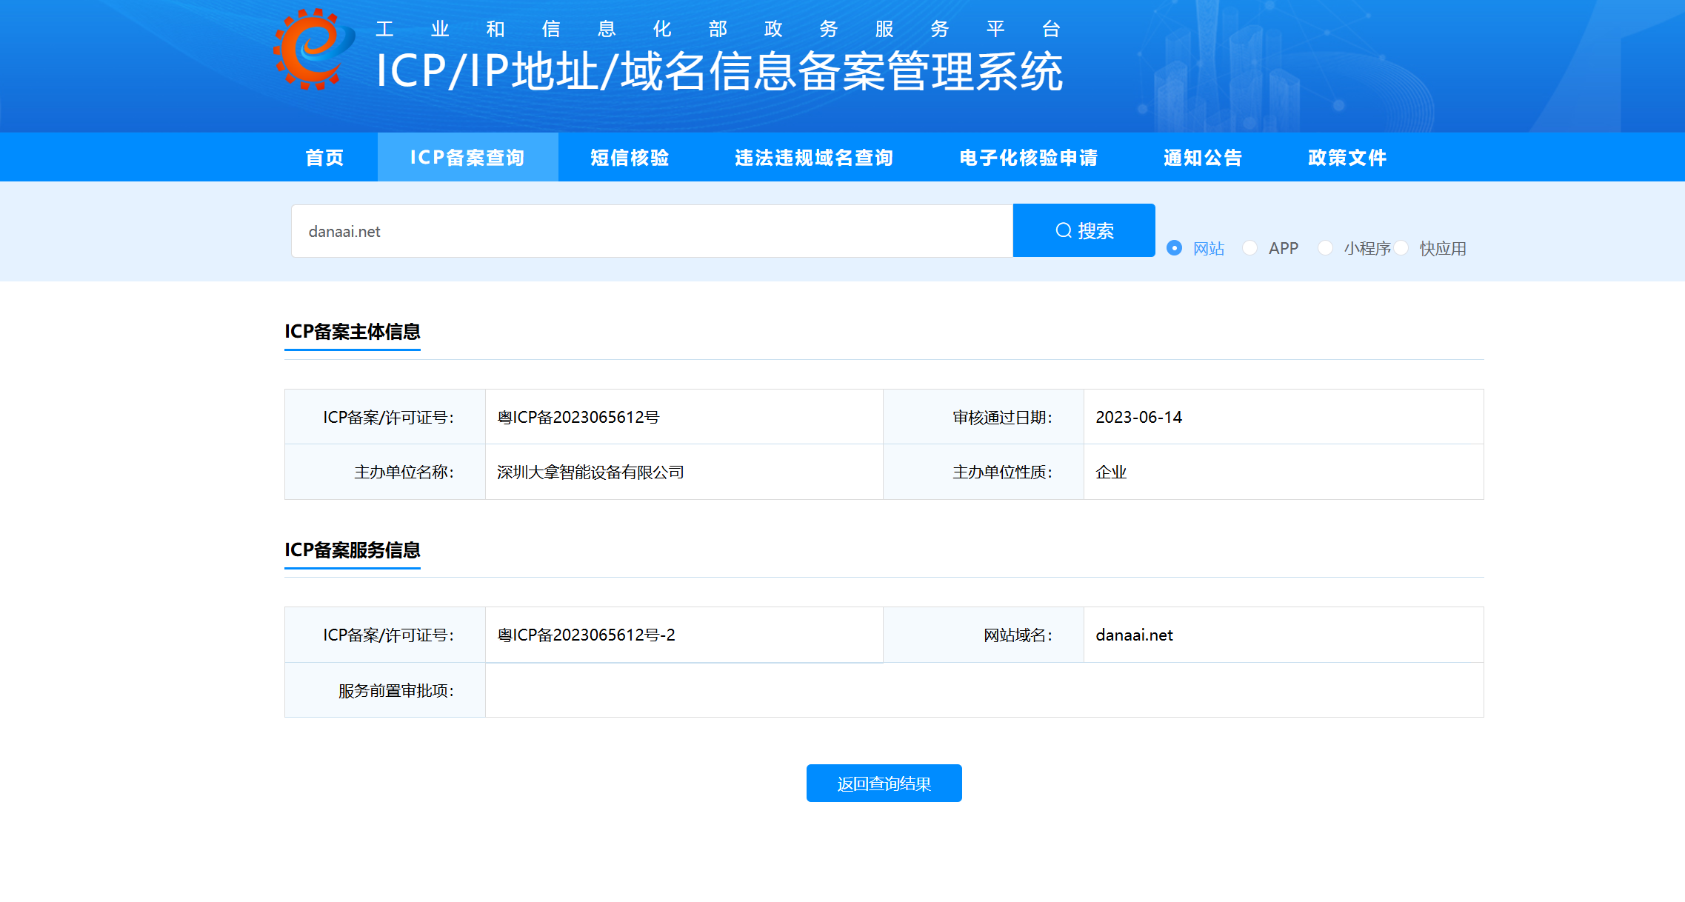Open the 首页 navigation tab
Screen dimensions: 1685x902
(324, 158)
